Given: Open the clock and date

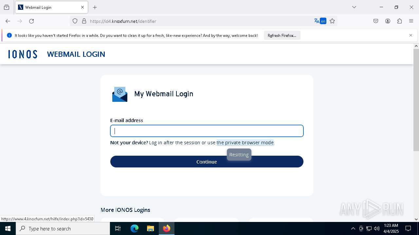Looking at the screenshot, I should click(391, 228).
